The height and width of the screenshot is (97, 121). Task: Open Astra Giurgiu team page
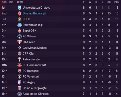[x=31, y=59]
